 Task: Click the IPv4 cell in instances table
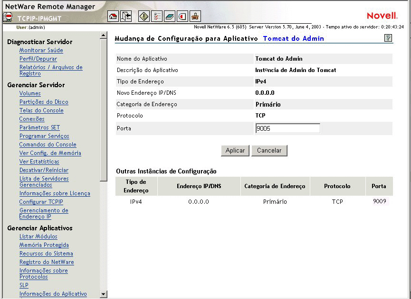pyautogui.click(x=136, y=202)
